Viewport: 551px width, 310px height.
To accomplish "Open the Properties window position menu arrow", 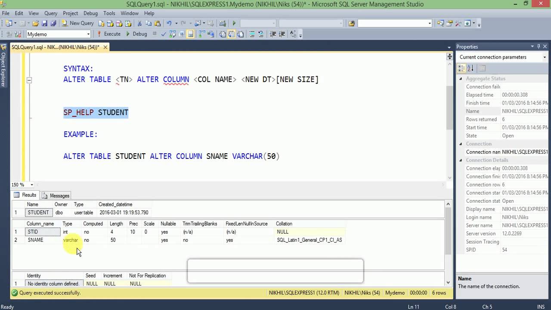I will click(x=532, y=46).
